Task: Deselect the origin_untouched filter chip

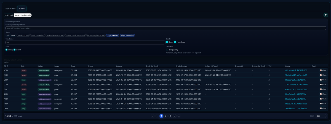Action: 127,35
